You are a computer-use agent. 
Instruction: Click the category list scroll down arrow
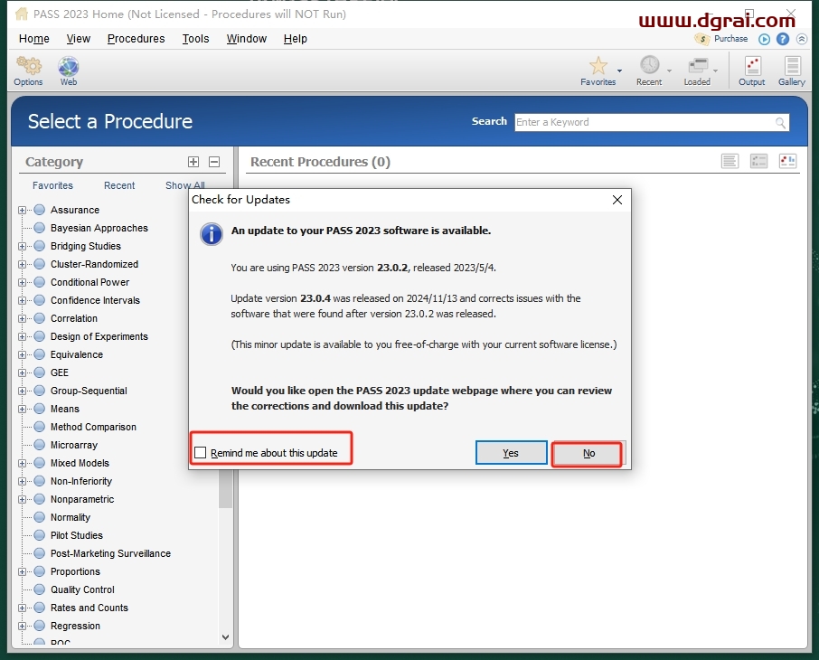pos(226,637)
